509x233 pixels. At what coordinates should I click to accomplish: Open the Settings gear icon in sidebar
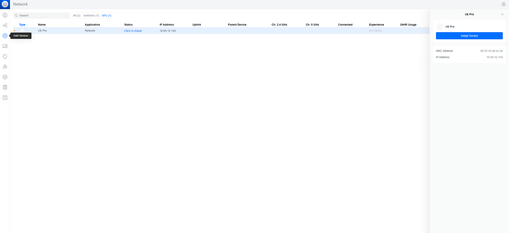5,77
